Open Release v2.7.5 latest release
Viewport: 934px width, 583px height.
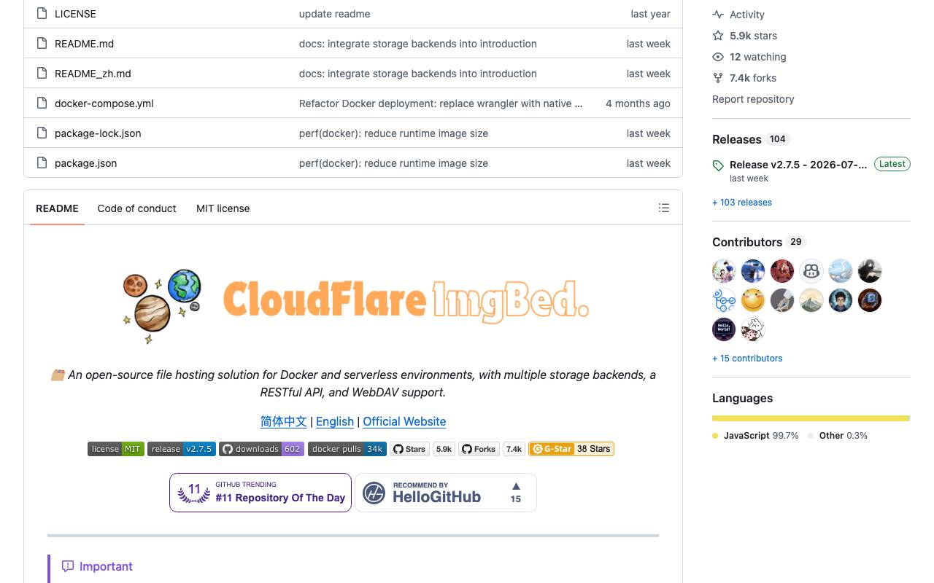click(x=798, y=165)
